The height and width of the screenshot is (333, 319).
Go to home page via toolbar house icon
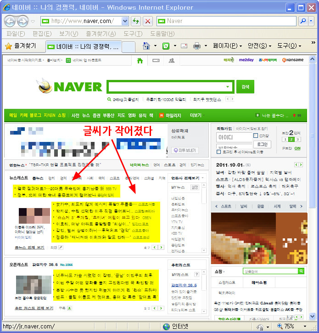[146, 45]
